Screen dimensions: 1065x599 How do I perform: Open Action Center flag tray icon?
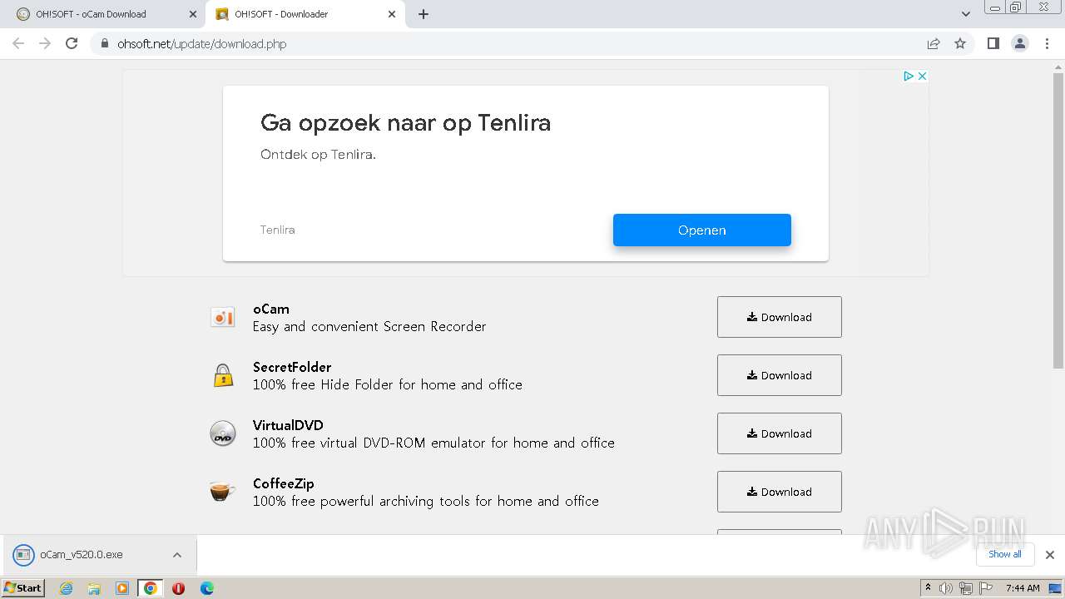985,588
